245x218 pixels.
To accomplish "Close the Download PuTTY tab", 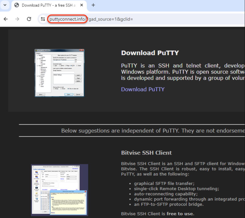I will (82, 5).
